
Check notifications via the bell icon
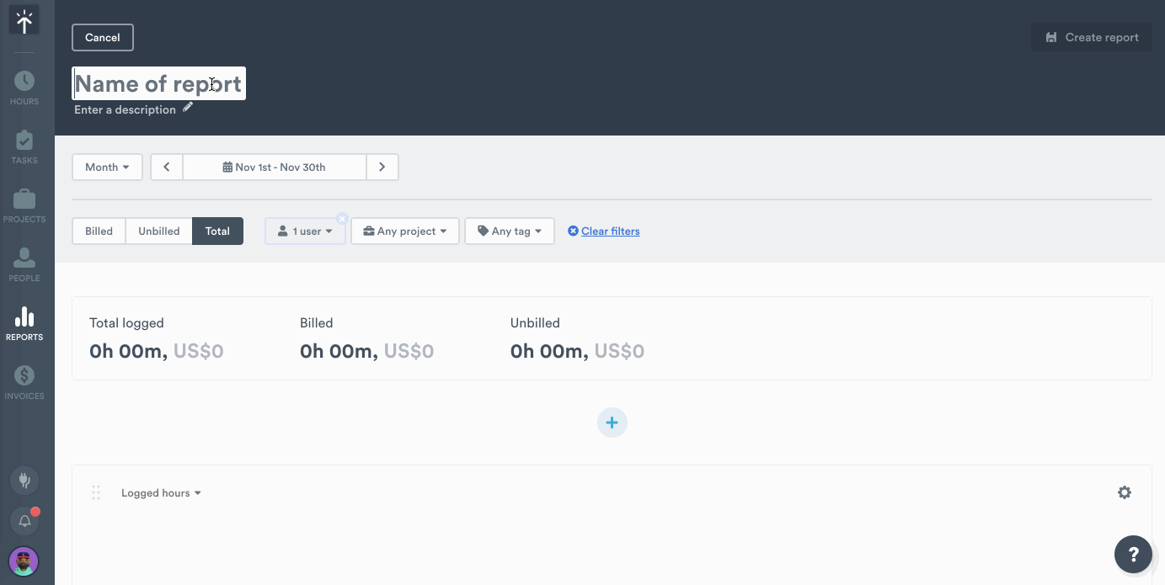24,520
